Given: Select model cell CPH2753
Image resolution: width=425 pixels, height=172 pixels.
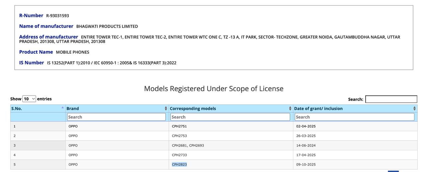Looking at the screenshot, I should (x=179, y=136).
